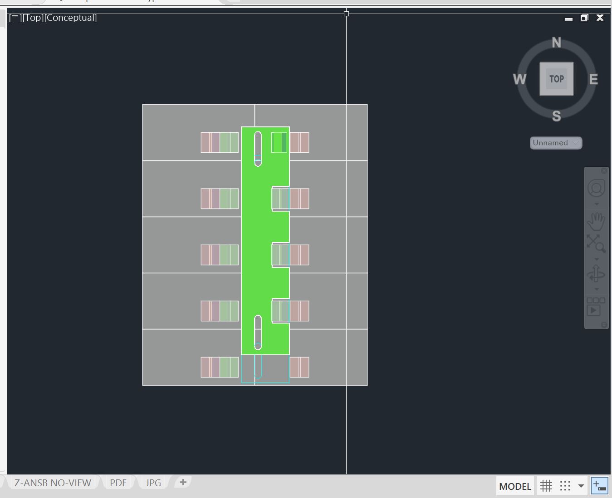Click the E direction on the compass
The width and height of the screenshot is (612, 498).
(x=593, y=79)
